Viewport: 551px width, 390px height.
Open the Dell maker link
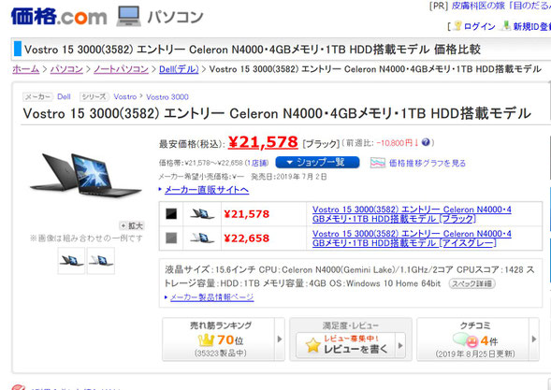coord(64,96)
